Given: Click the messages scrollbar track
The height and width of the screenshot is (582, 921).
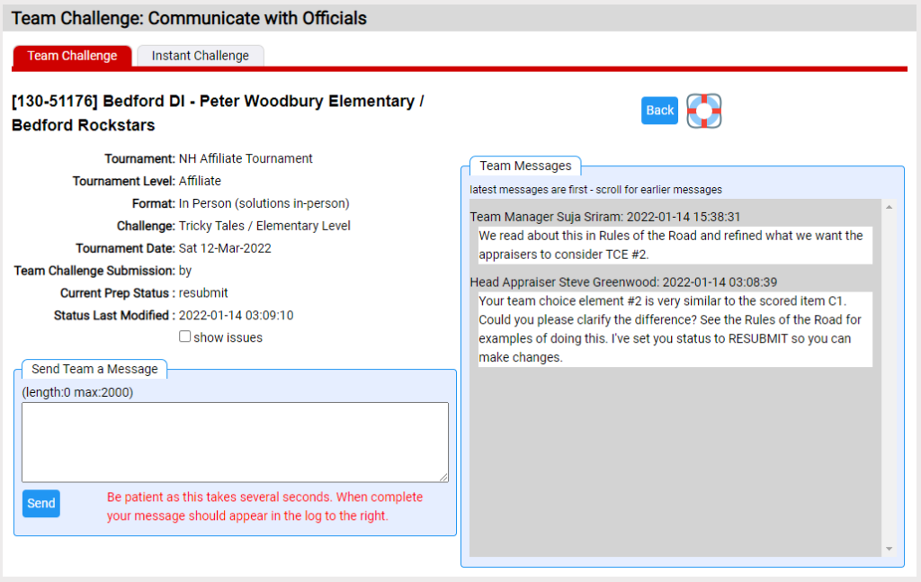Looking at the screenshot, I should pyautogui.click(x=890, y=378).
